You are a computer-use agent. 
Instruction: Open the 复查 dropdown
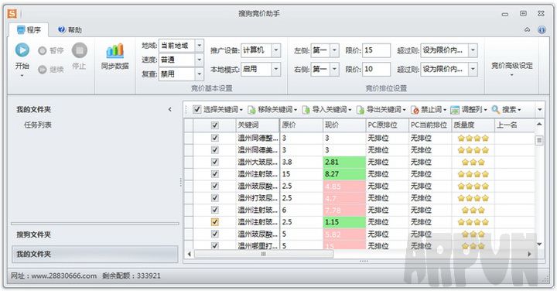point(200,74)
